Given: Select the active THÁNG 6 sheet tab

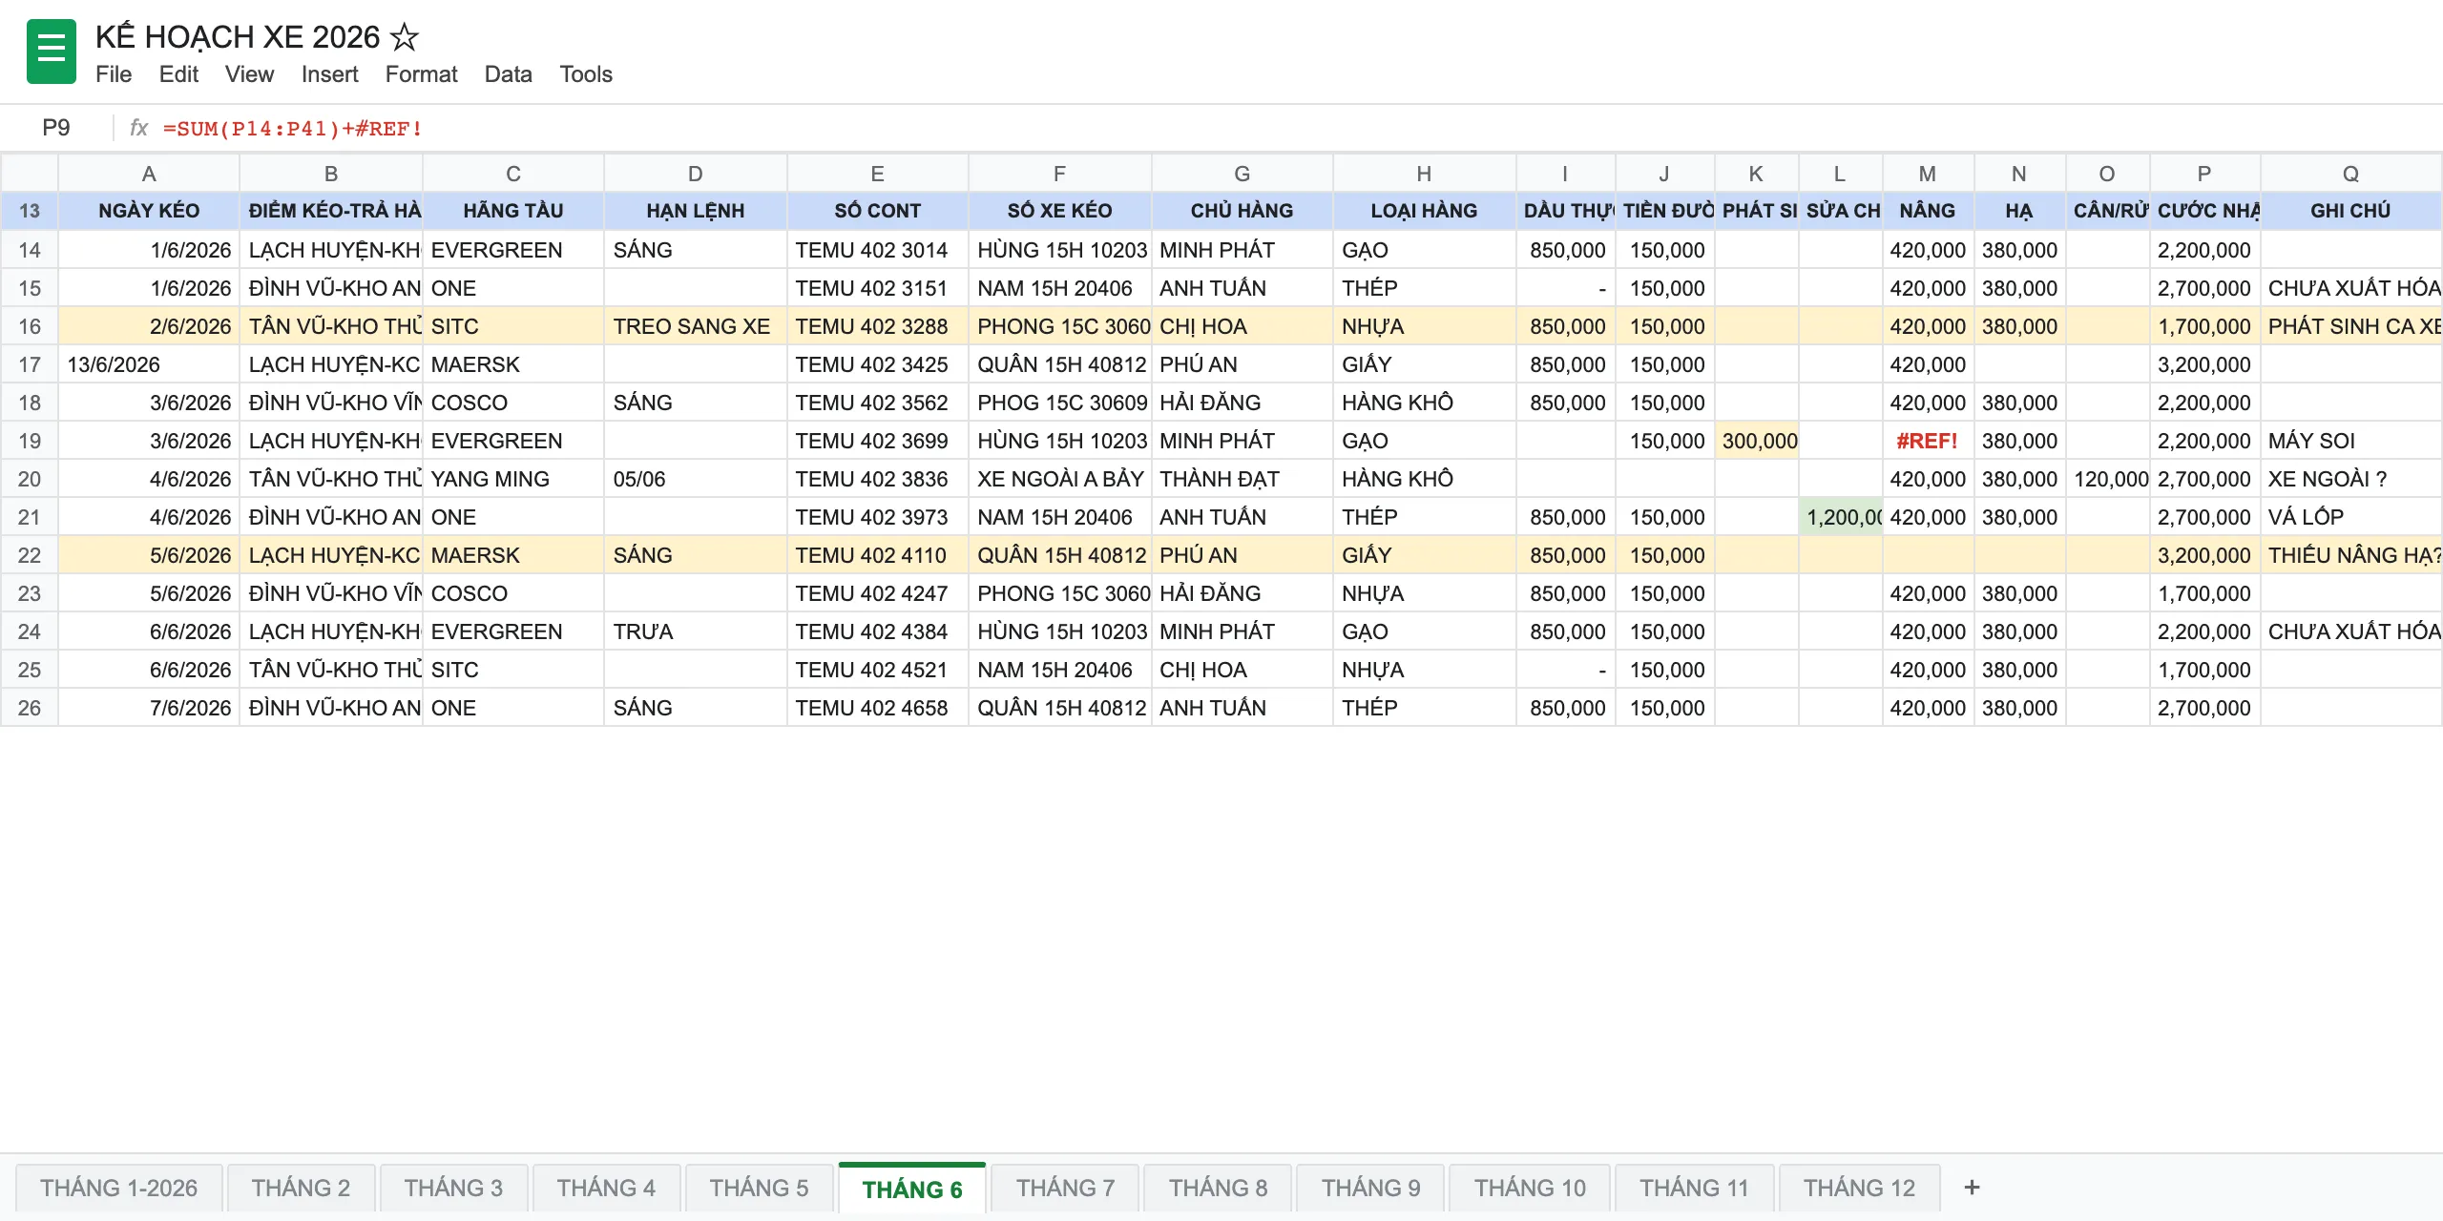Looking at the screenshot, I should coord(912,1189).
